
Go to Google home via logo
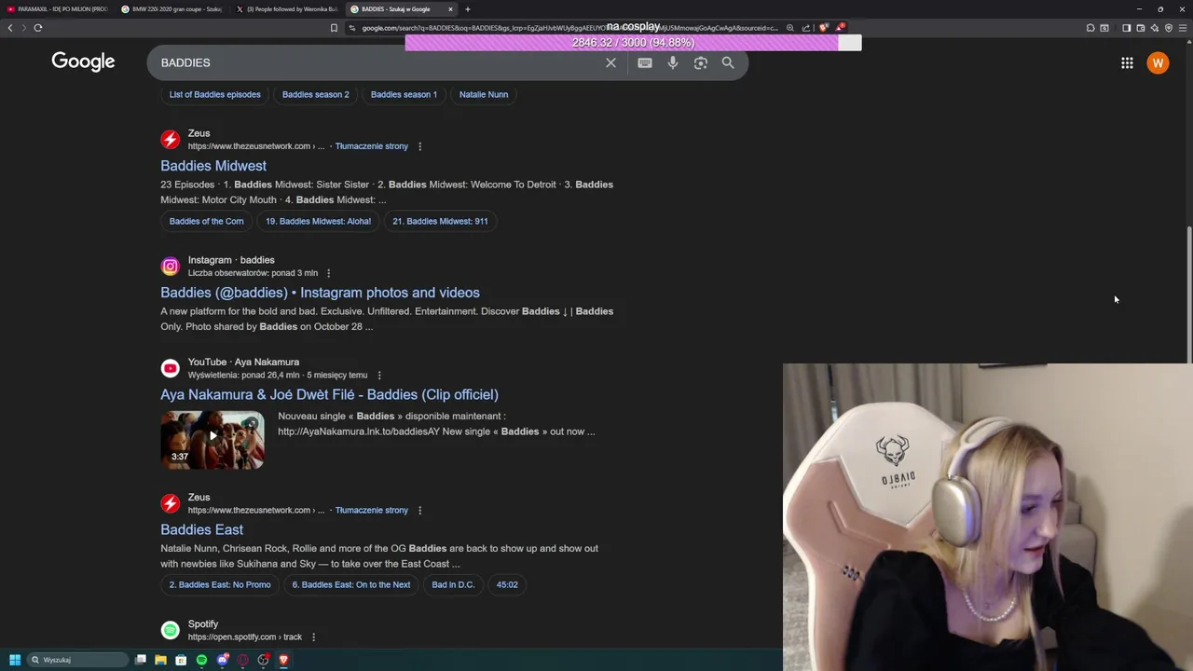point(83,62)
